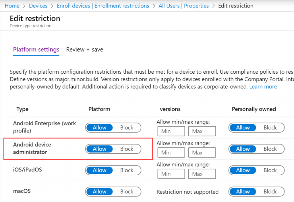Open Enroll devices | Enrollment restrictions breadcrumb

coord(102,5)
